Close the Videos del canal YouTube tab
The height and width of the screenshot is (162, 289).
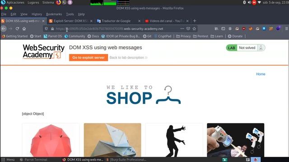(187, 21)
